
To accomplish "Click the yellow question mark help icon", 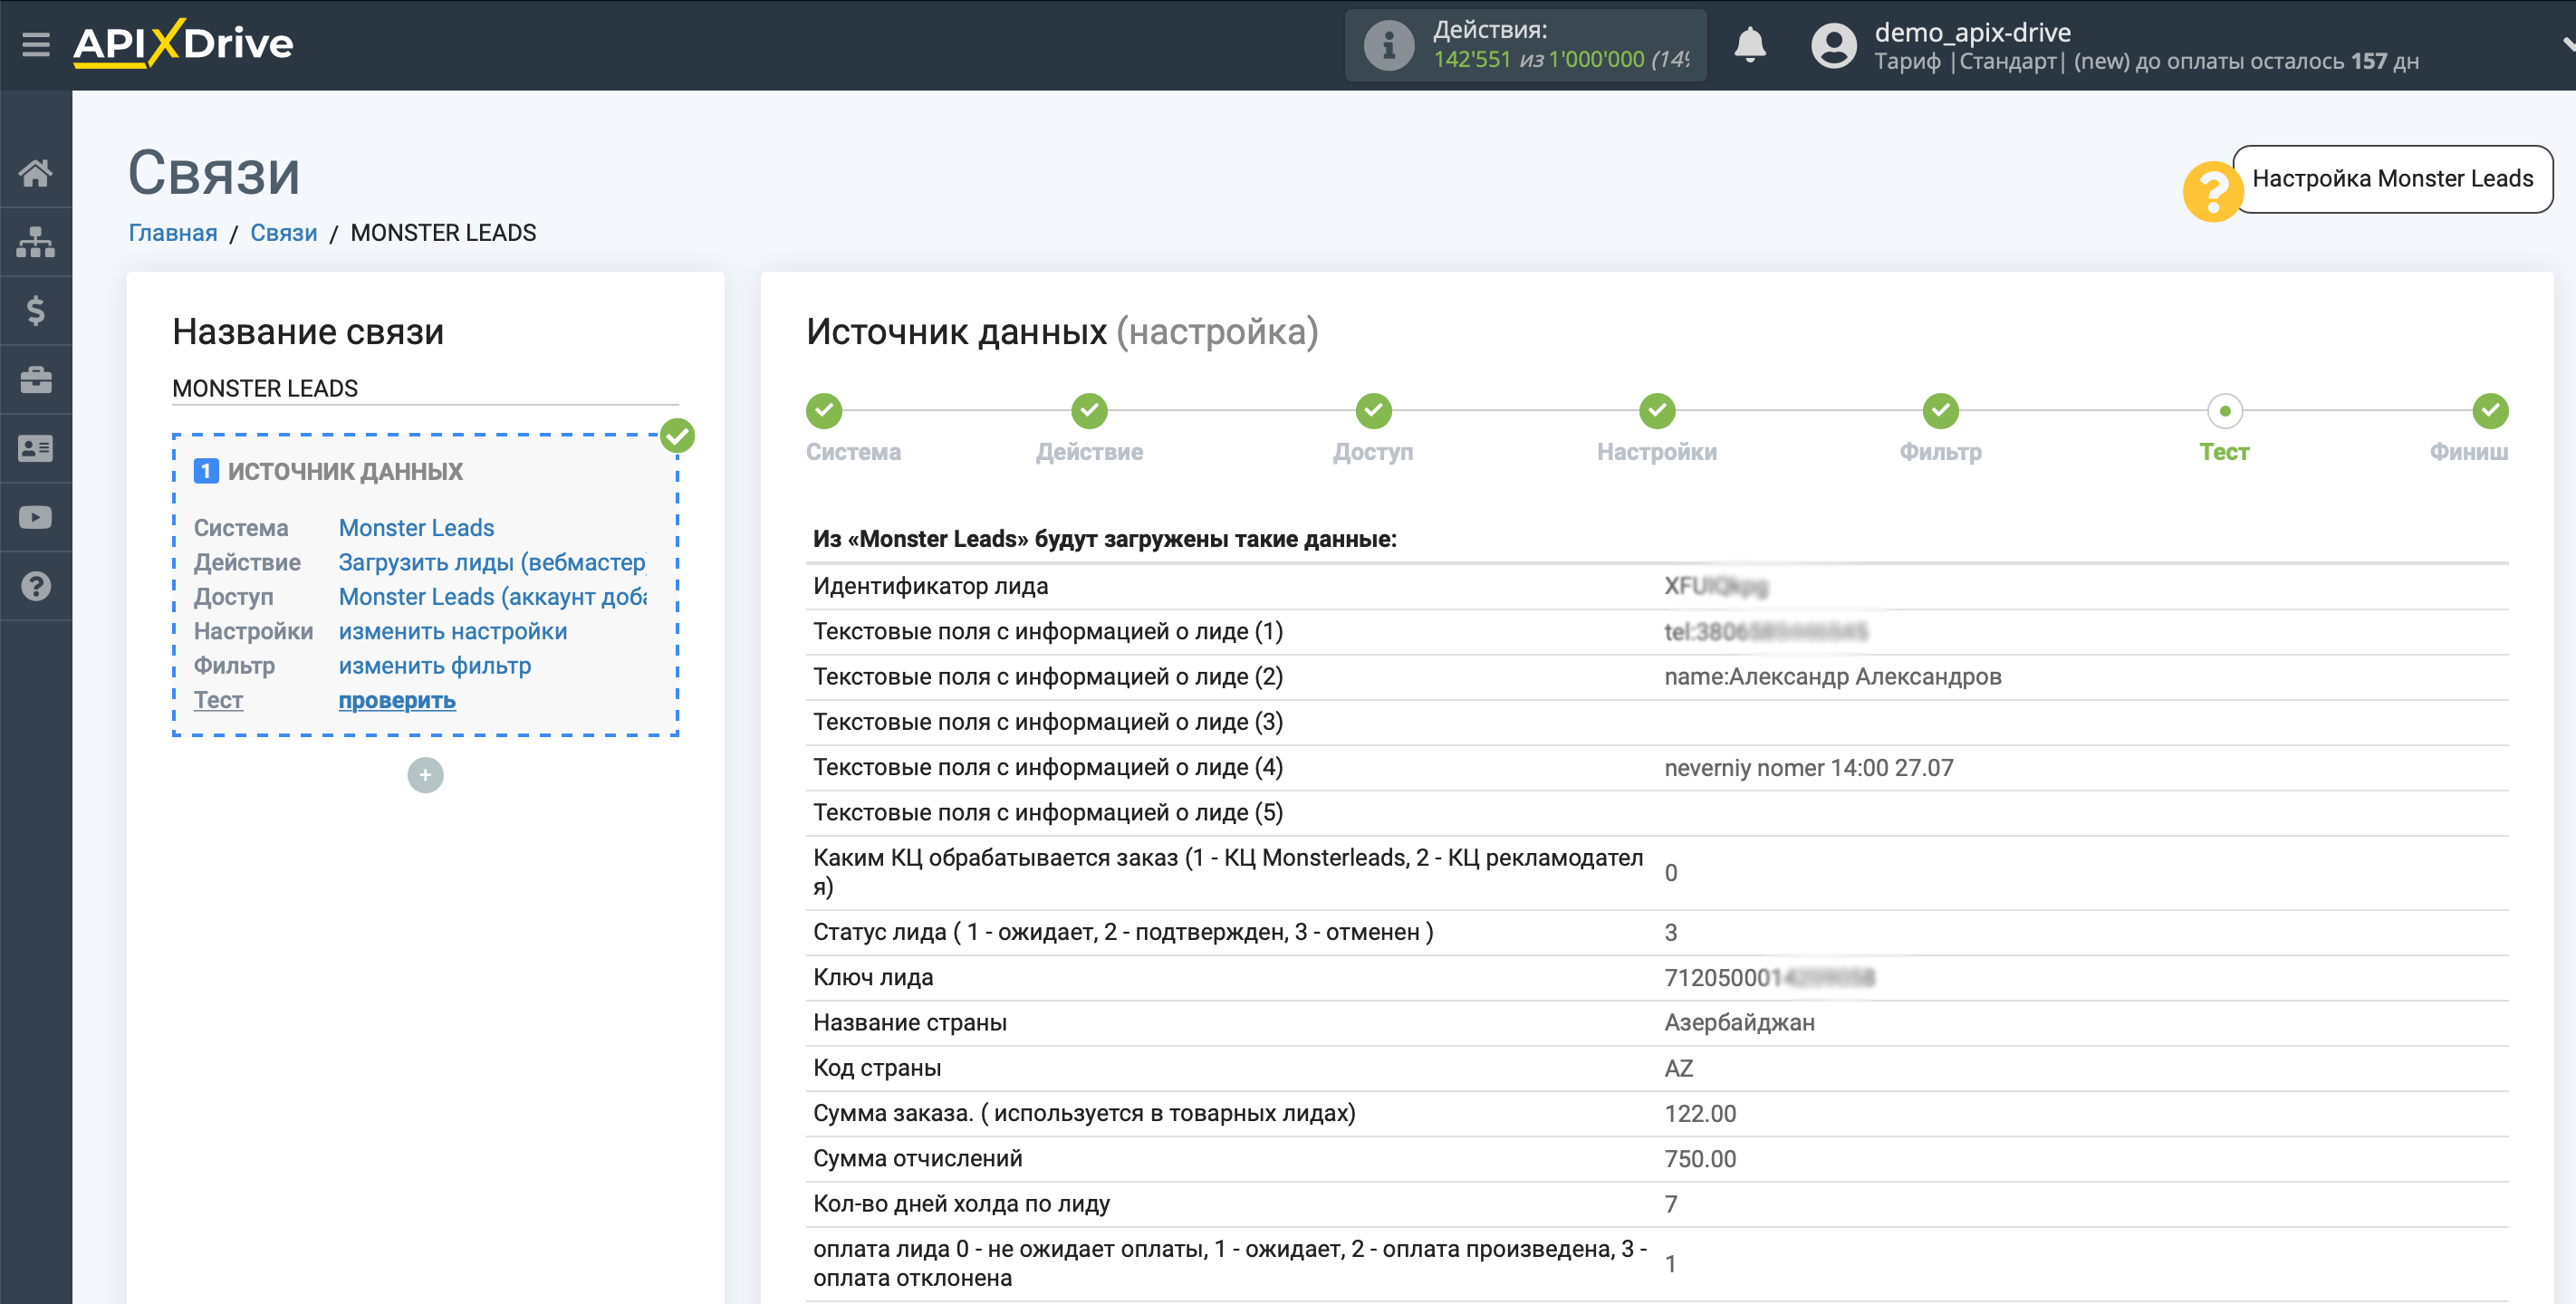I will 2213,191.
